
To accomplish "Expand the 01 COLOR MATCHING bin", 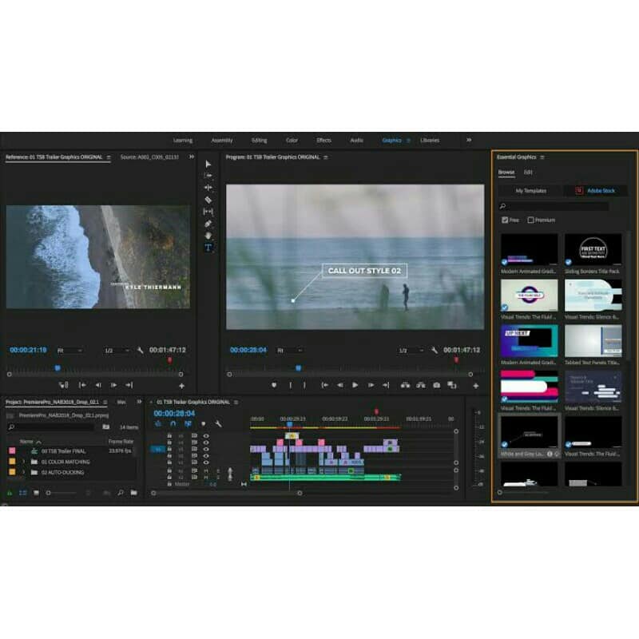I will 23,462.
